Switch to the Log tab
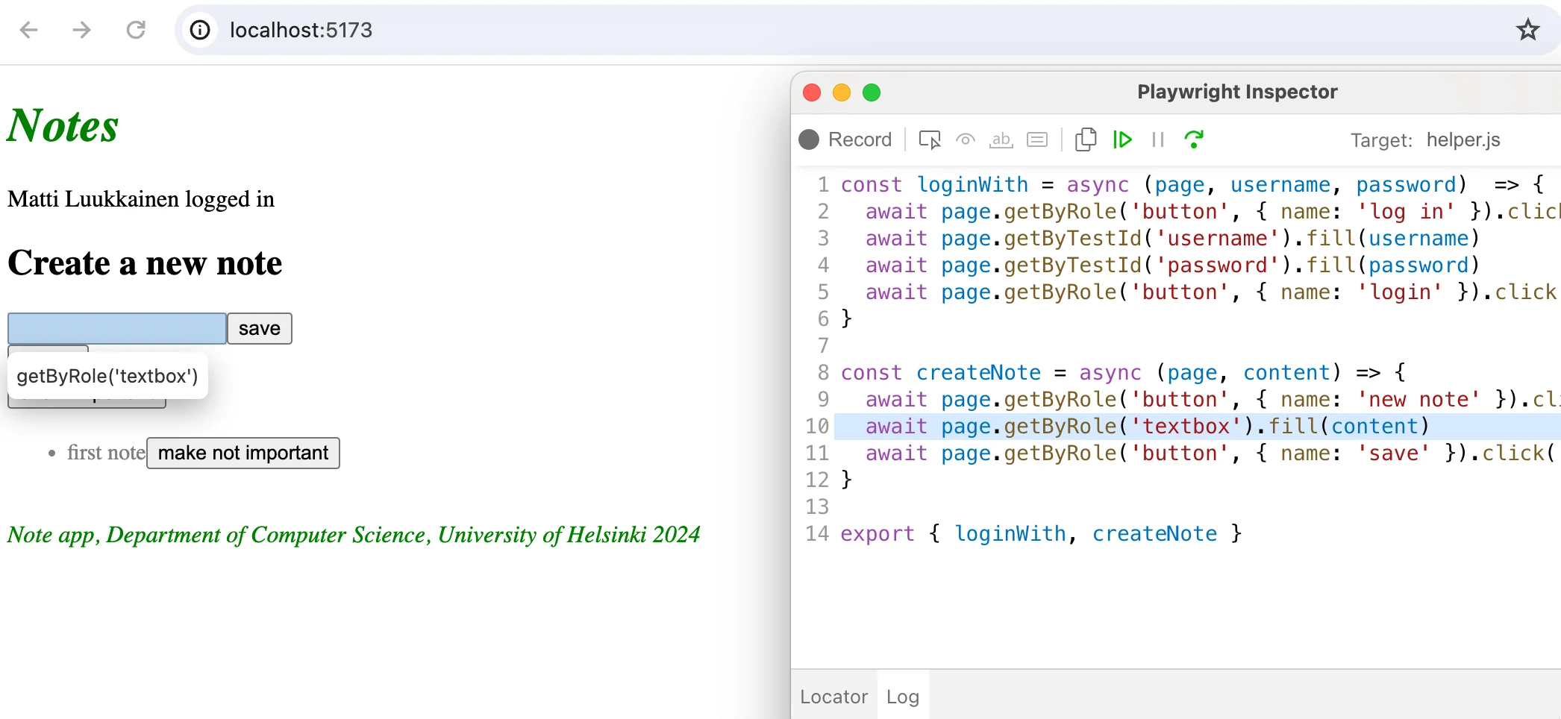 coord(903,697)
